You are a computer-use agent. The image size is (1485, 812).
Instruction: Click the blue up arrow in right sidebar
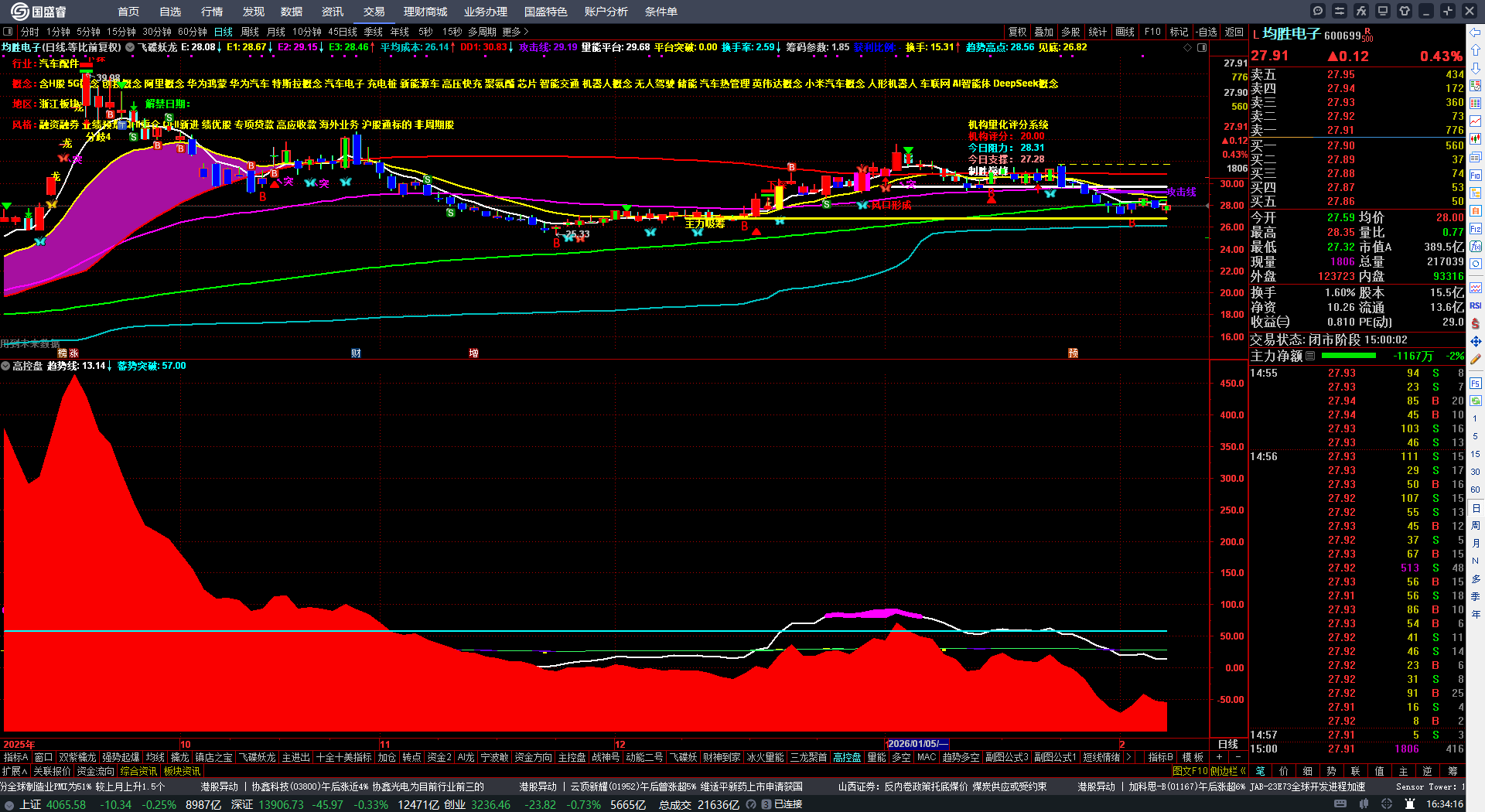1476,49
